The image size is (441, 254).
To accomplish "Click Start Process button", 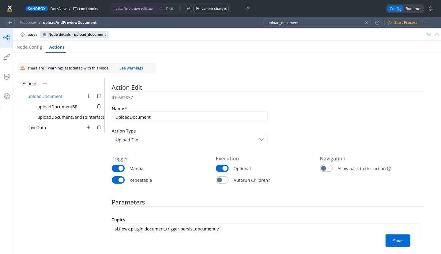I will [x=402, y=23].
